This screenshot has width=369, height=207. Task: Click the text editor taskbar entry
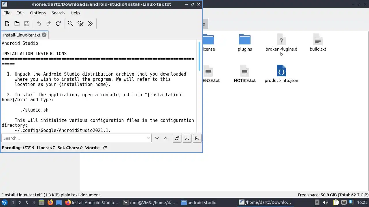click(266, 202)
